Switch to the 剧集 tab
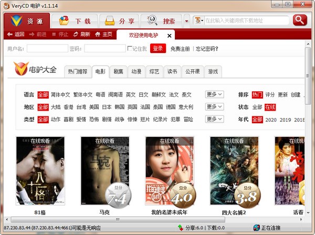 coord(118,71)
